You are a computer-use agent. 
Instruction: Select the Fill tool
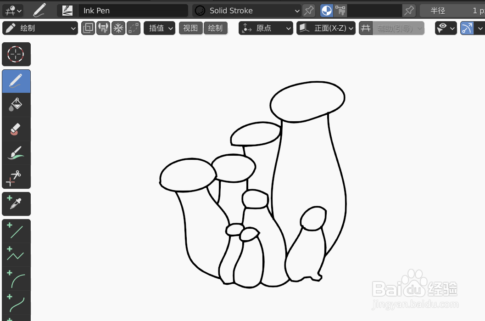[16, 105]
